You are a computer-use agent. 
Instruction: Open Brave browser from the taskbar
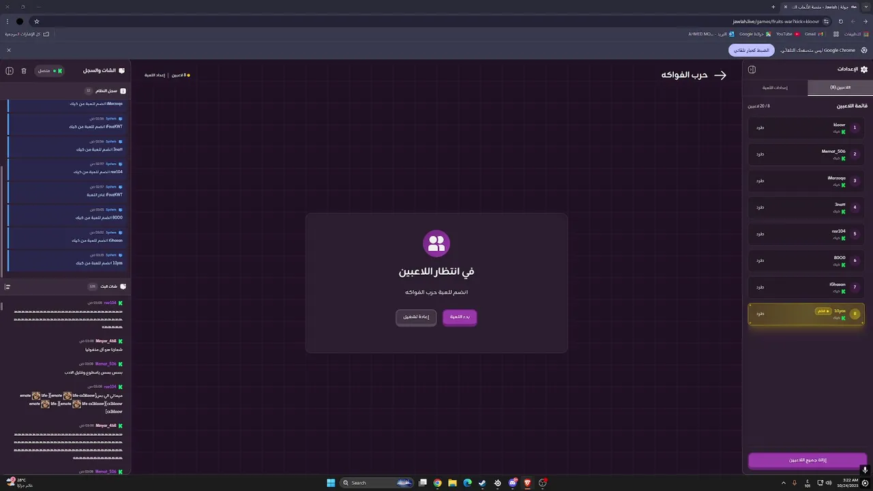[527, 483]
